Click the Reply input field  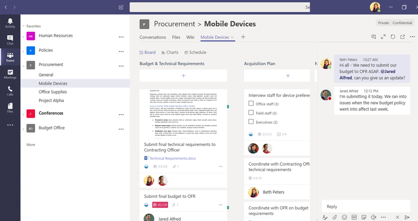tap(366, 207)
